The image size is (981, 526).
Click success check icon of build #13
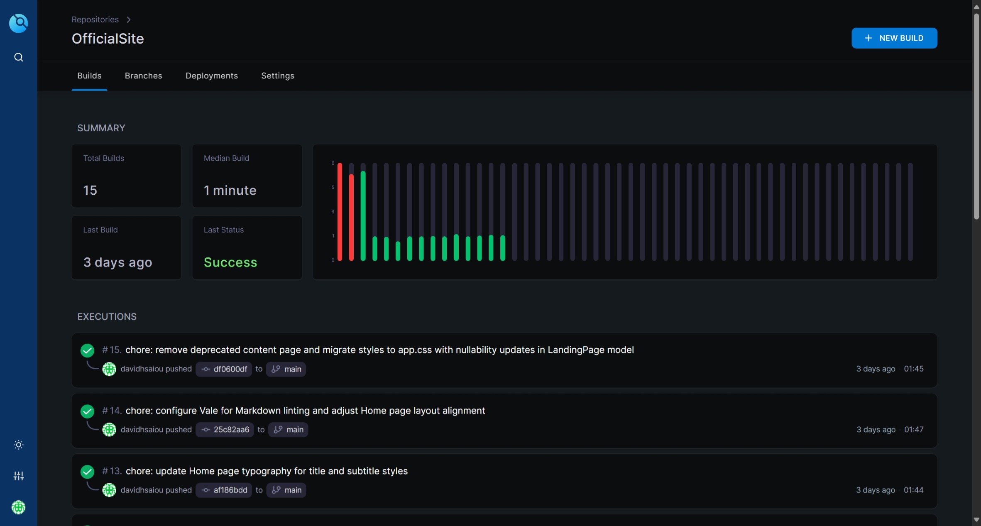click(87, 472)
